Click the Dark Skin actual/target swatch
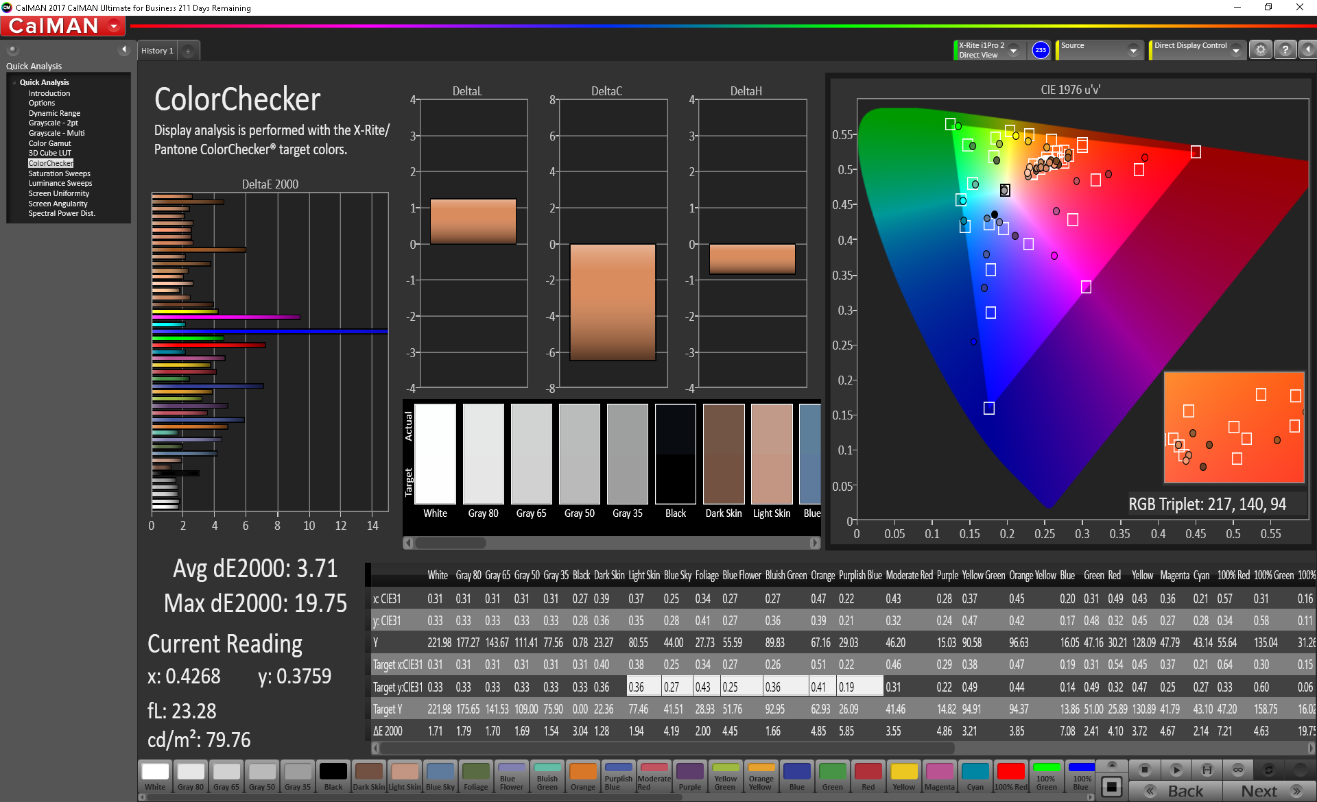 coord(724,454)
